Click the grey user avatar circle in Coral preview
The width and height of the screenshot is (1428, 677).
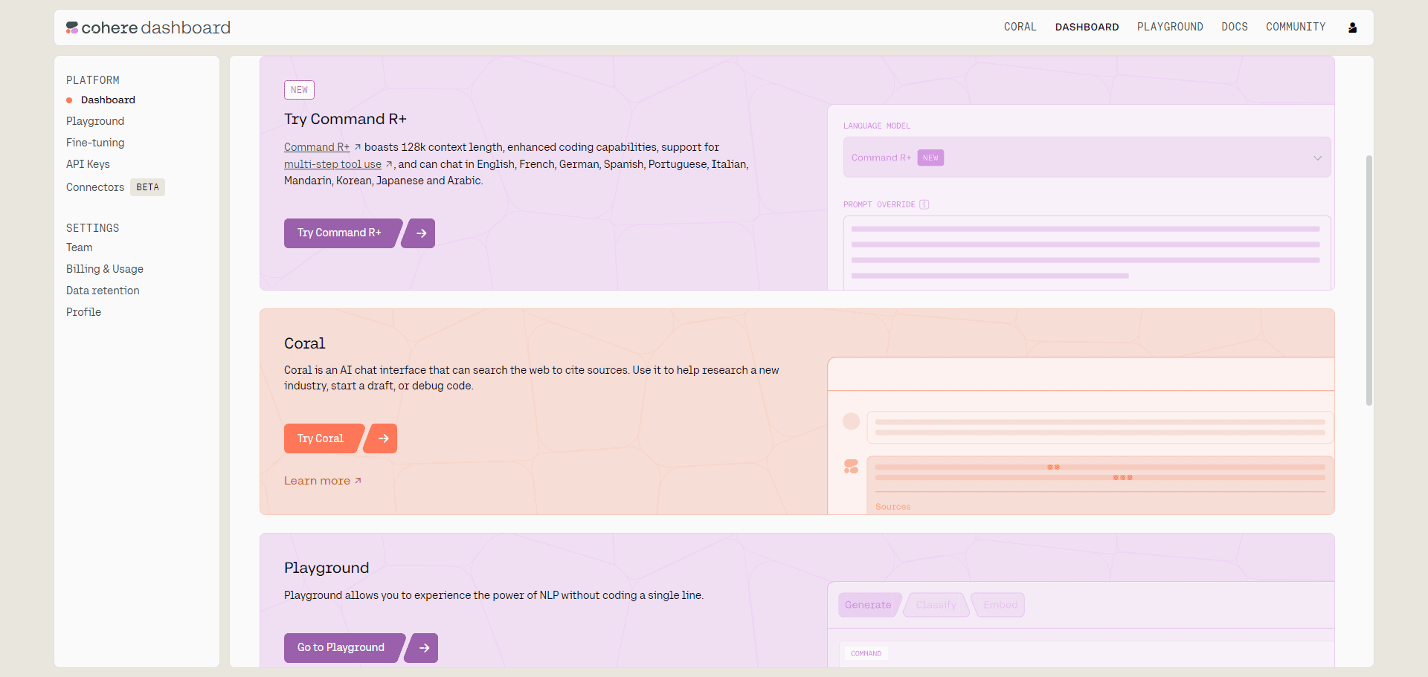[851, 421]
